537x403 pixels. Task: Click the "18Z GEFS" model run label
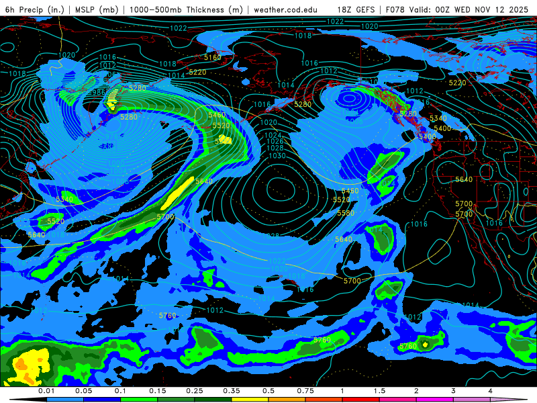(356, 9)
